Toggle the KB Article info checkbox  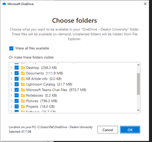point(17,79)
